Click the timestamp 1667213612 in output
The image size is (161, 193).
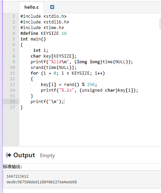17,176
